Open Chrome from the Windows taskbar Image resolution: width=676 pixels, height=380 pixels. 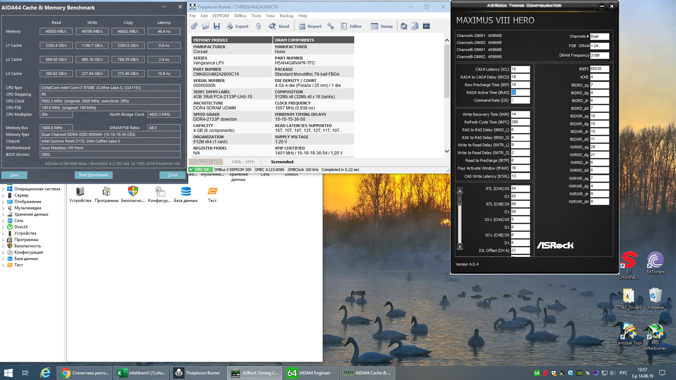coord(84,373)
